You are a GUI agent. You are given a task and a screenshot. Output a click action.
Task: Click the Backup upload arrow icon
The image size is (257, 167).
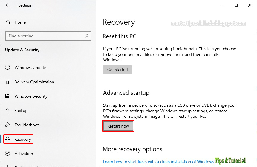pos(8,111)
